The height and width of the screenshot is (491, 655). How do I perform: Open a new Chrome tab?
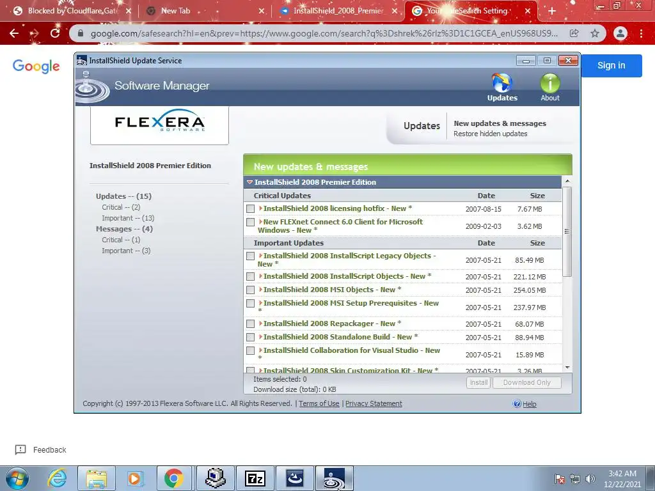coord(552,12)
